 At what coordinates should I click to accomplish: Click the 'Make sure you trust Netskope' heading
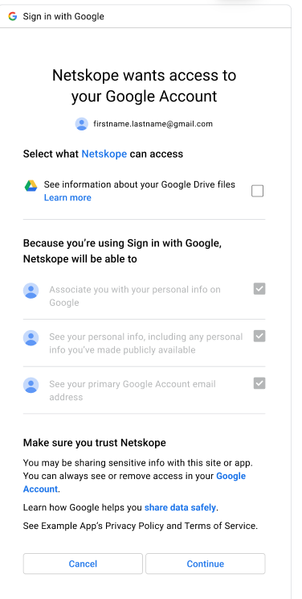(95, 443)
